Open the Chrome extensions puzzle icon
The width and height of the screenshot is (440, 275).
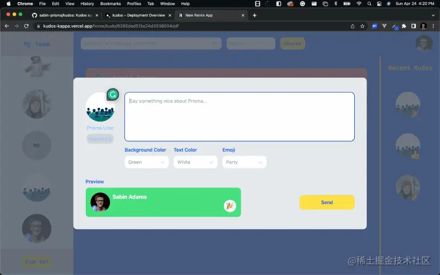tap(404, 26)
